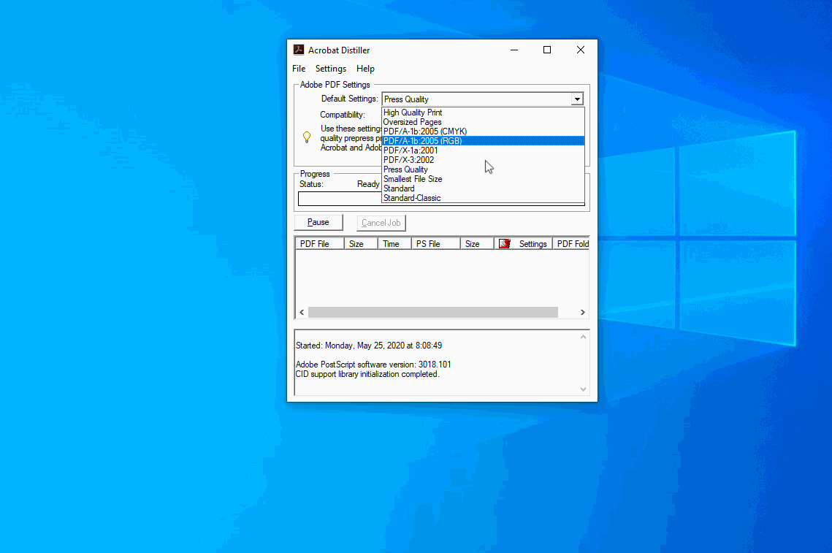Viewport: 832px width, 553px height.
Task: Collapse the Default Settings dropdown arrow
Action: (577, 99)
